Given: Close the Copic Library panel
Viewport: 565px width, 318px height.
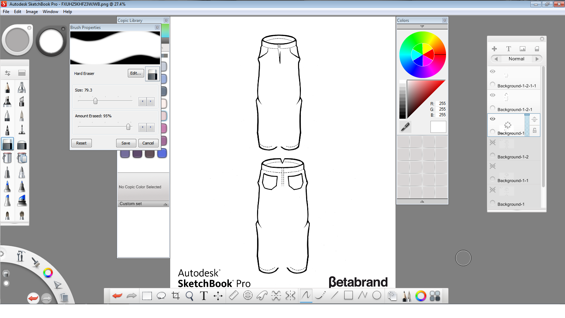Looking at the screenshot, I should click(166, 20).
